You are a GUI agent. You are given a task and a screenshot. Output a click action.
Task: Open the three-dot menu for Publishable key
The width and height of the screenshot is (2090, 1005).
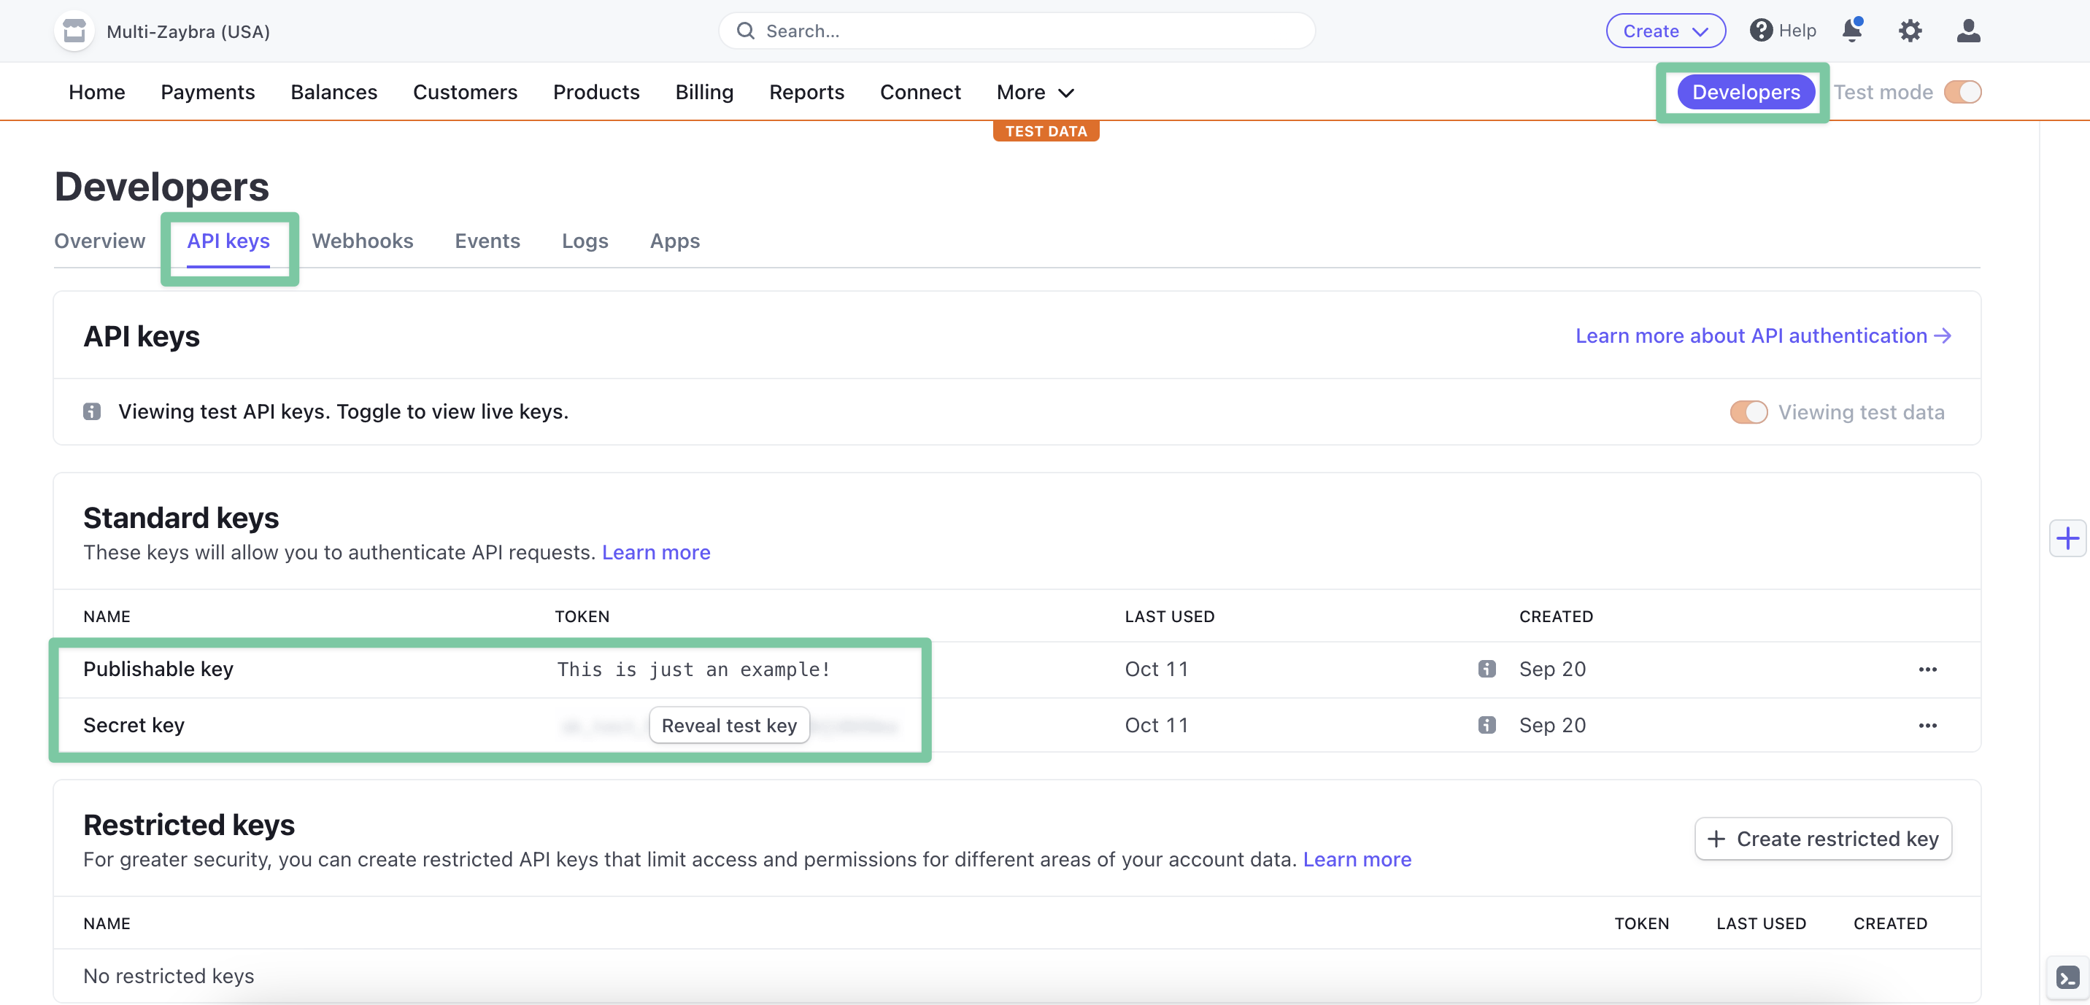[1928, 670]
